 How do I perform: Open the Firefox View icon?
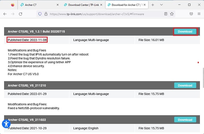pyautogui.click(x=13, y=5)
